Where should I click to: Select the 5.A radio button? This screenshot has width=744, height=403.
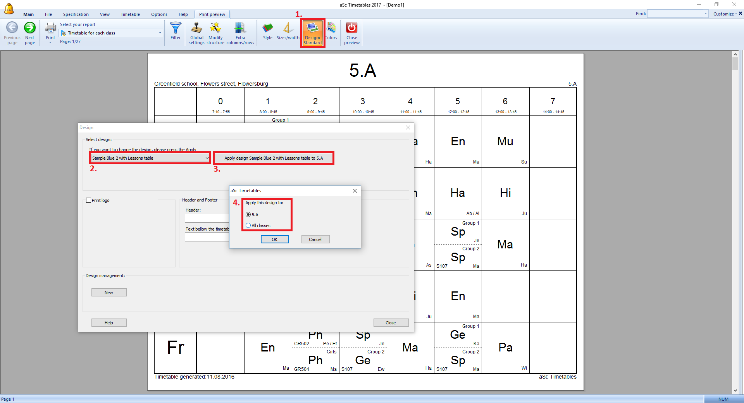click(248, 215)
